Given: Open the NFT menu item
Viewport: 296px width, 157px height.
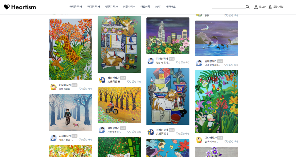Looking at the screenshot, I should pyautogui.click(x=158, y=7).
